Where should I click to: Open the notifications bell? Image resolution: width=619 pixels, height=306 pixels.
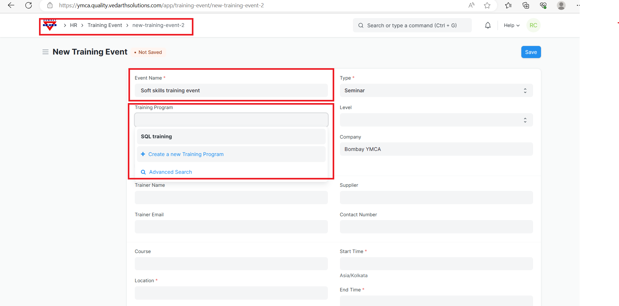pyautogui.click(x=488, y=25)
